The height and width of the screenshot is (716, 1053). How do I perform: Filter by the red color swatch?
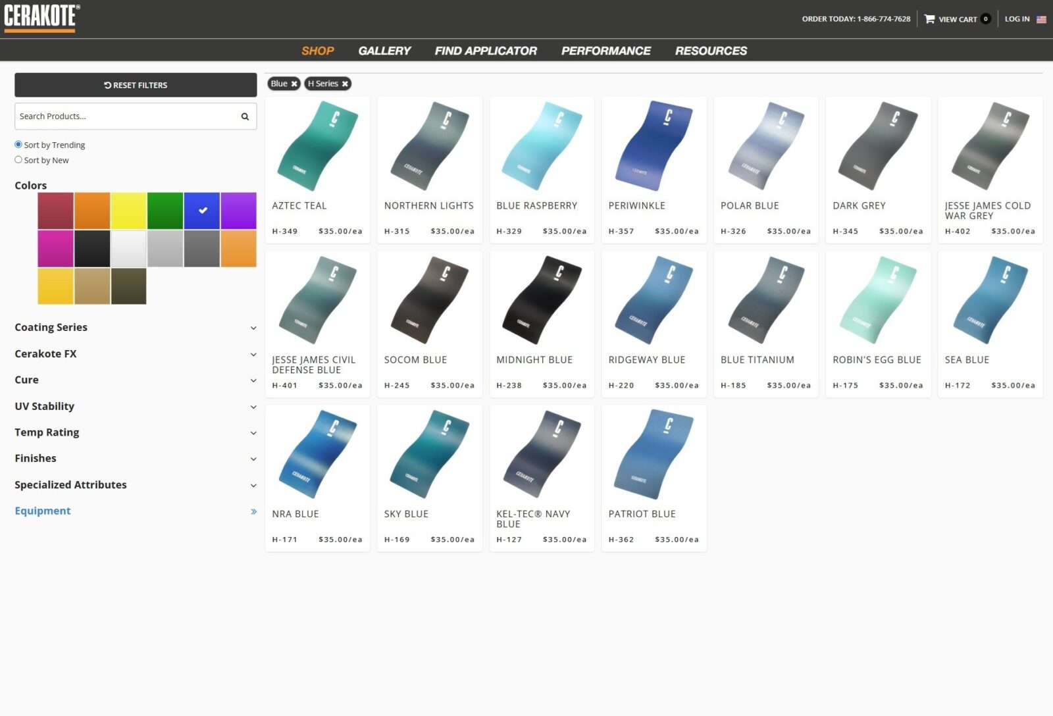55,211
